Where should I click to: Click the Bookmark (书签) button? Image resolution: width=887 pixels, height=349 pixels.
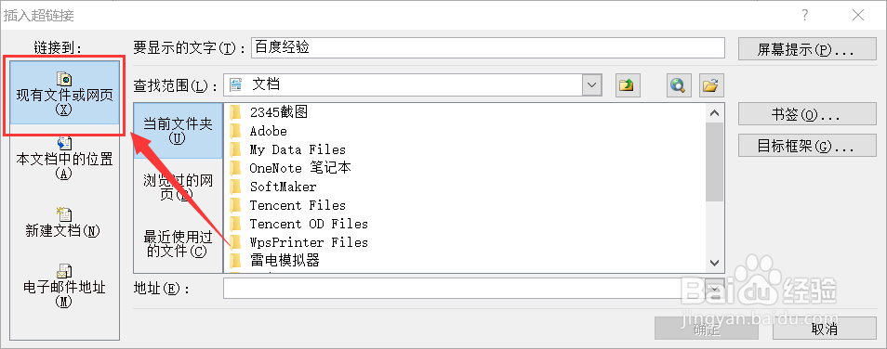point(807,115)
